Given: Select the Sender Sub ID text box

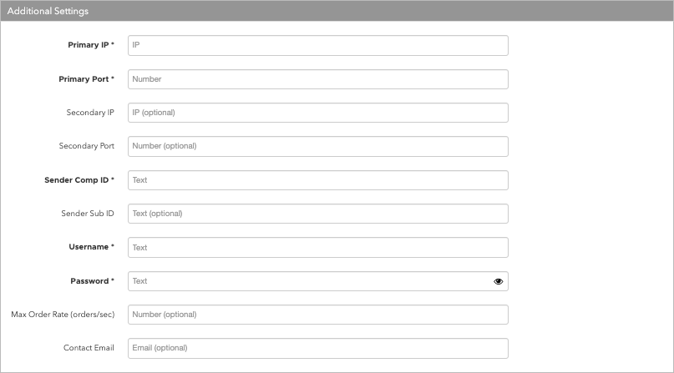Looking at the screenshot, I should pos(318,214).
